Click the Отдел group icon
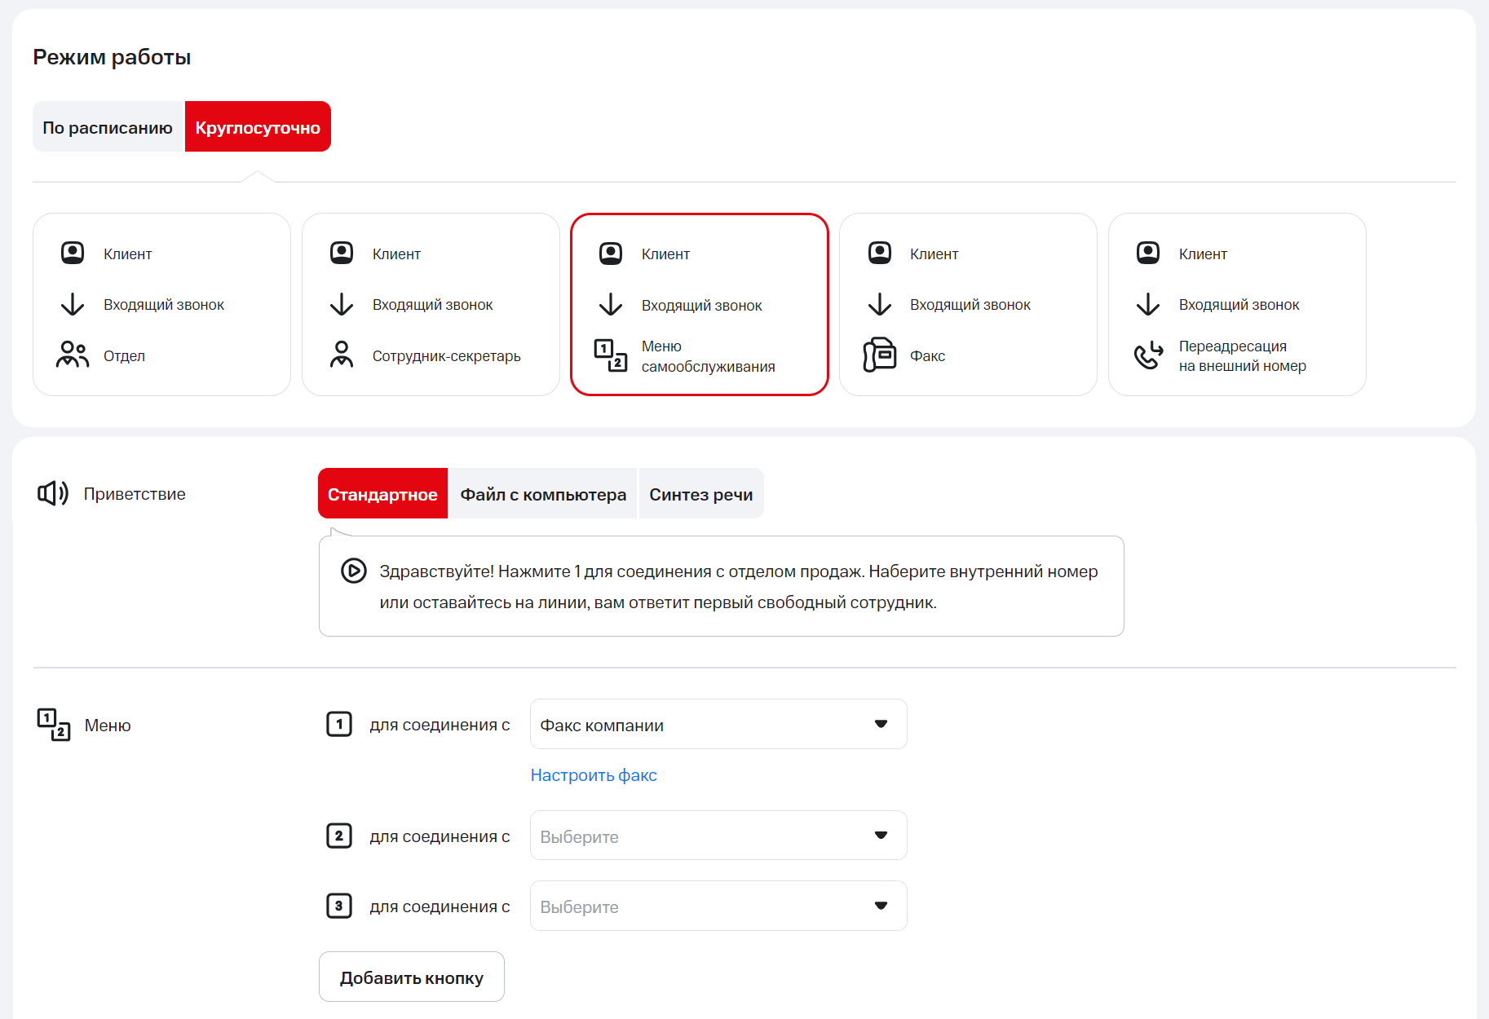Viewport: 1489px width, 1019px height. tap(73, 355)
